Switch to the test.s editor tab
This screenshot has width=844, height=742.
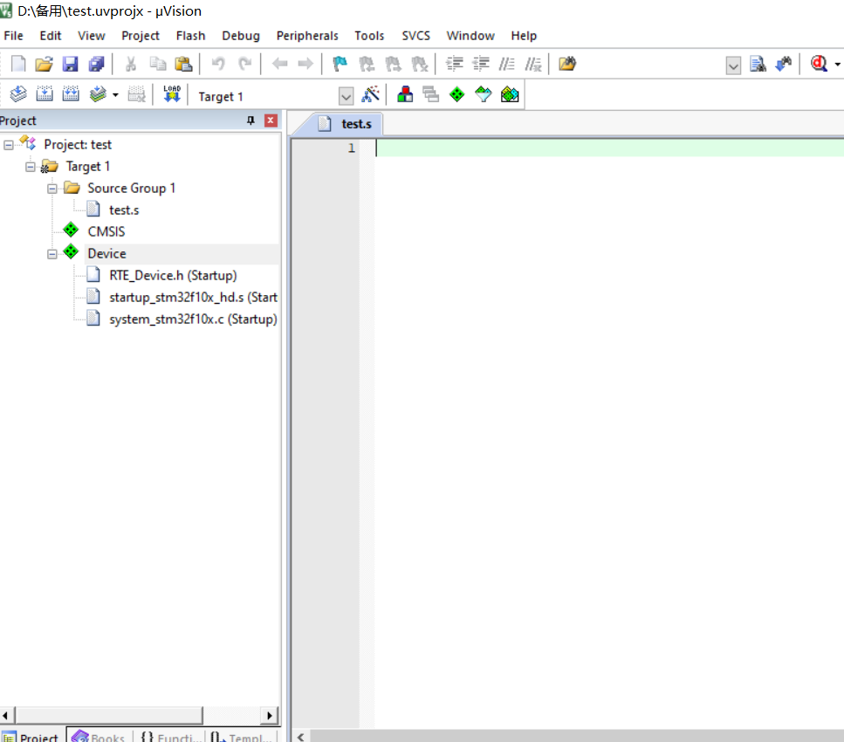tap(345, 124)
